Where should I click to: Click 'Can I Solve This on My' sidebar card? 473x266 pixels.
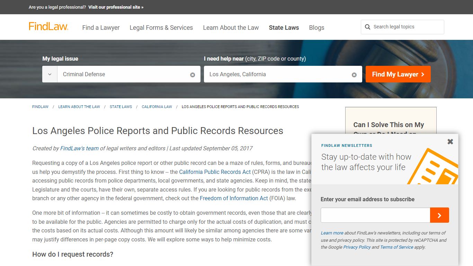(x=391, y=121)
